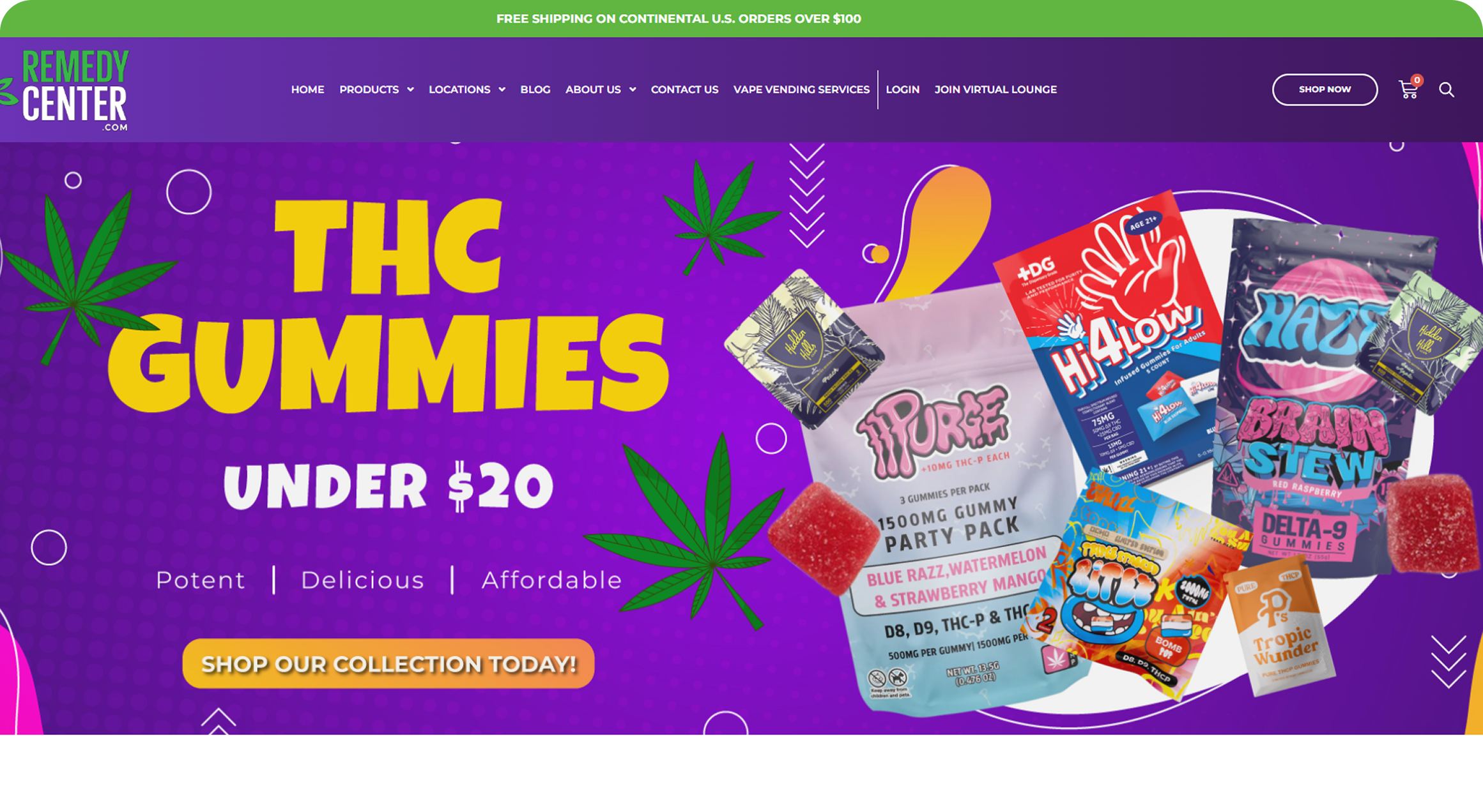Click the Shop Now button
Screen dimensions: 1483x800
tap(1325, 89)
